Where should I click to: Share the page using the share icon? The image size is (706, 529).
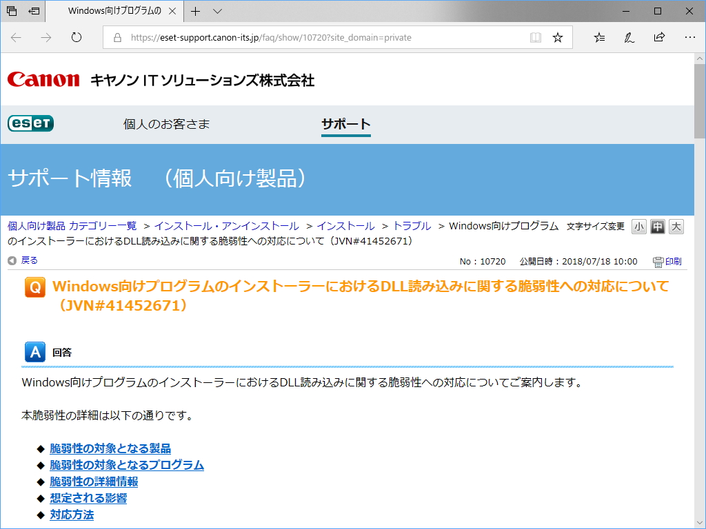pyautogui.click(x=659, y=37)
